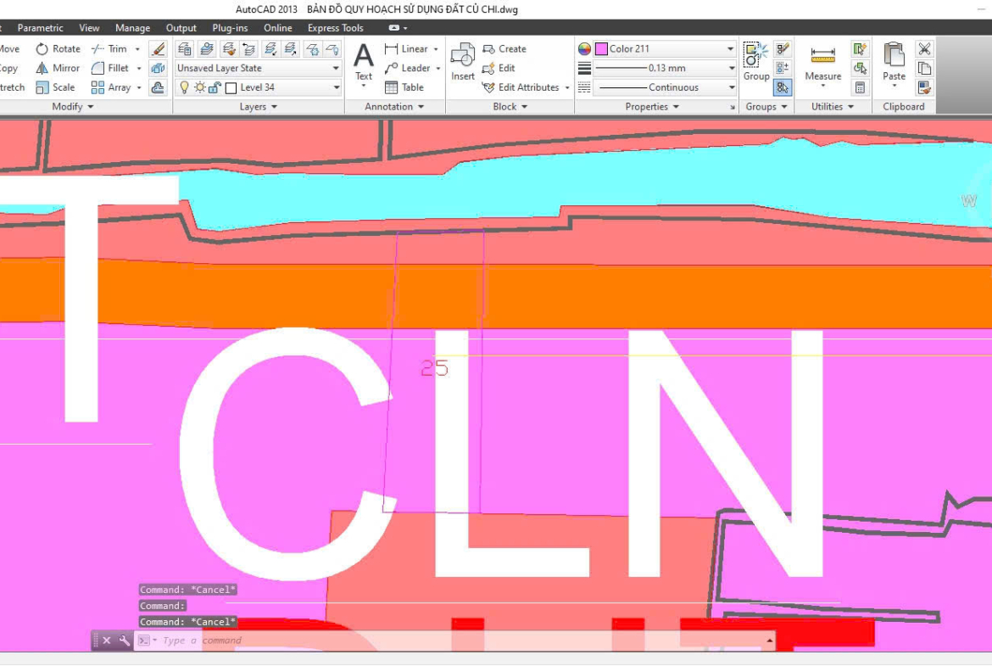992x666 pixels.
Task: Toggle lock icon for Level 34 layer
Action: point(214,87)
